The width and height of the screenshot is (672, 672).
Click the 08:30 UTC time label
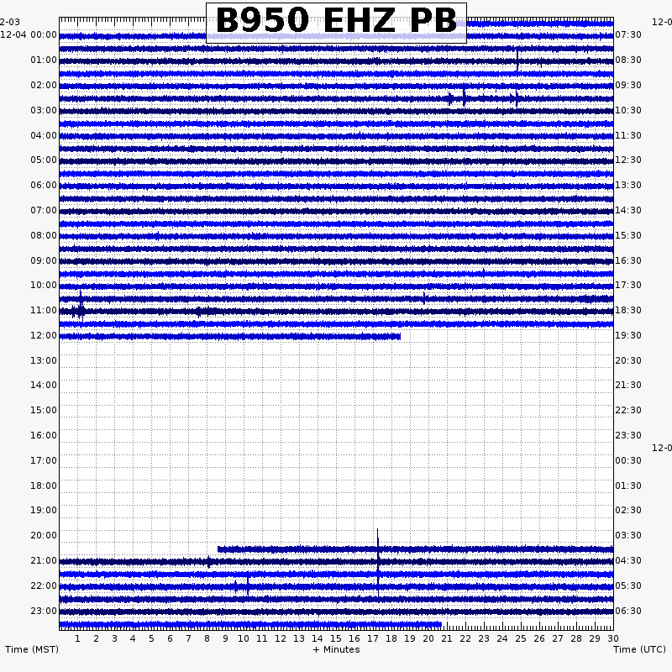coord(628,60)
